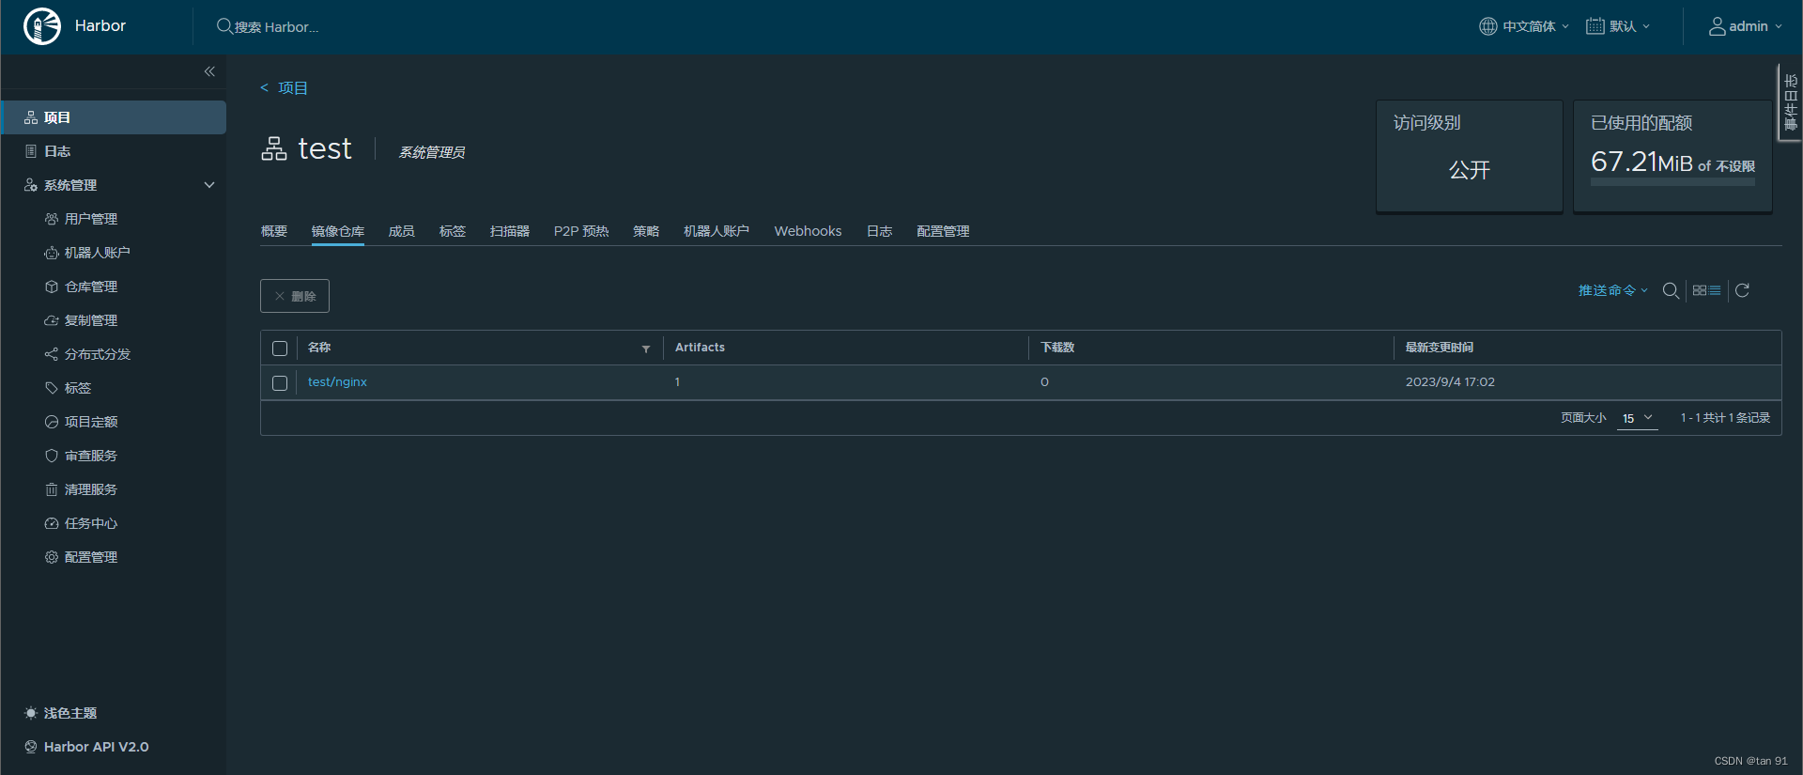Open the project 机器人账户 tab
Image resolution: width=1803 pixels, height=775 pixels.
(x=717, y=231)
